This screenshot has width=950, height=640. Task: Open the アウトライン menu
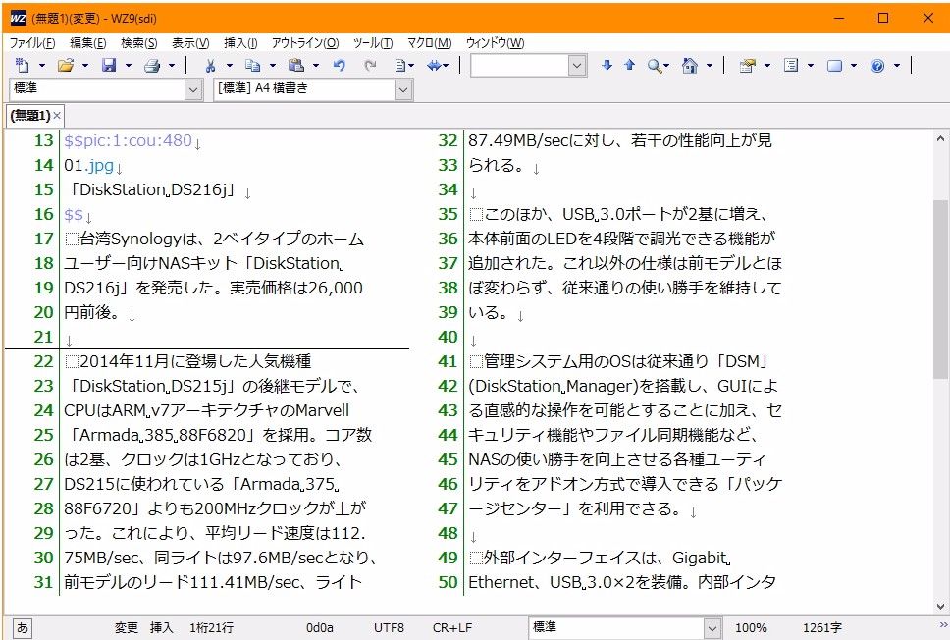[303, 41]
